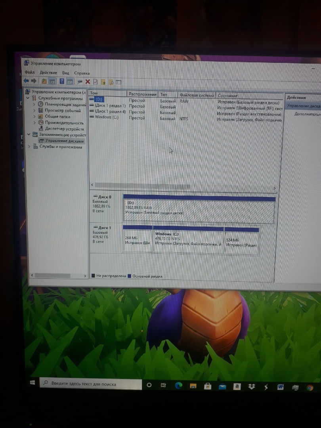Expand the Службы и приложения node
The image size is (321, 428).
coord(29,147)
